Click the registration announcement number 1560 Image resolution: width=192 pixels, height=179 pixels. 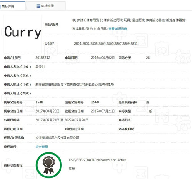click(95, 102)
